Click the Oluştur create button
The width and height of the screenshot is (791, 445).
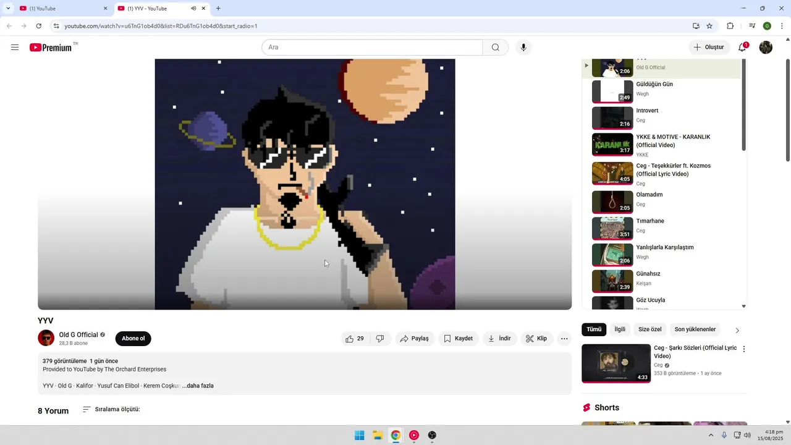(x=709, y=48)
